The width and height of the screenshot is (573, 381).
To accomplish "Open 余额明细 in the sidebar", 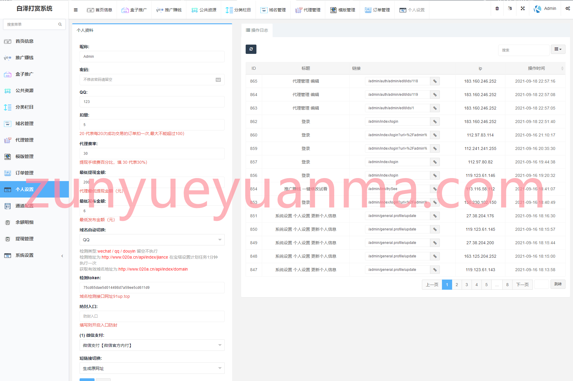I will tap(34, 222).
